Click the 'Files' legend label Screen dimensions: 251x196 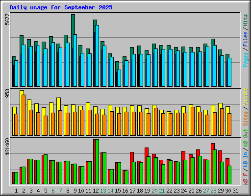point(246,39)
